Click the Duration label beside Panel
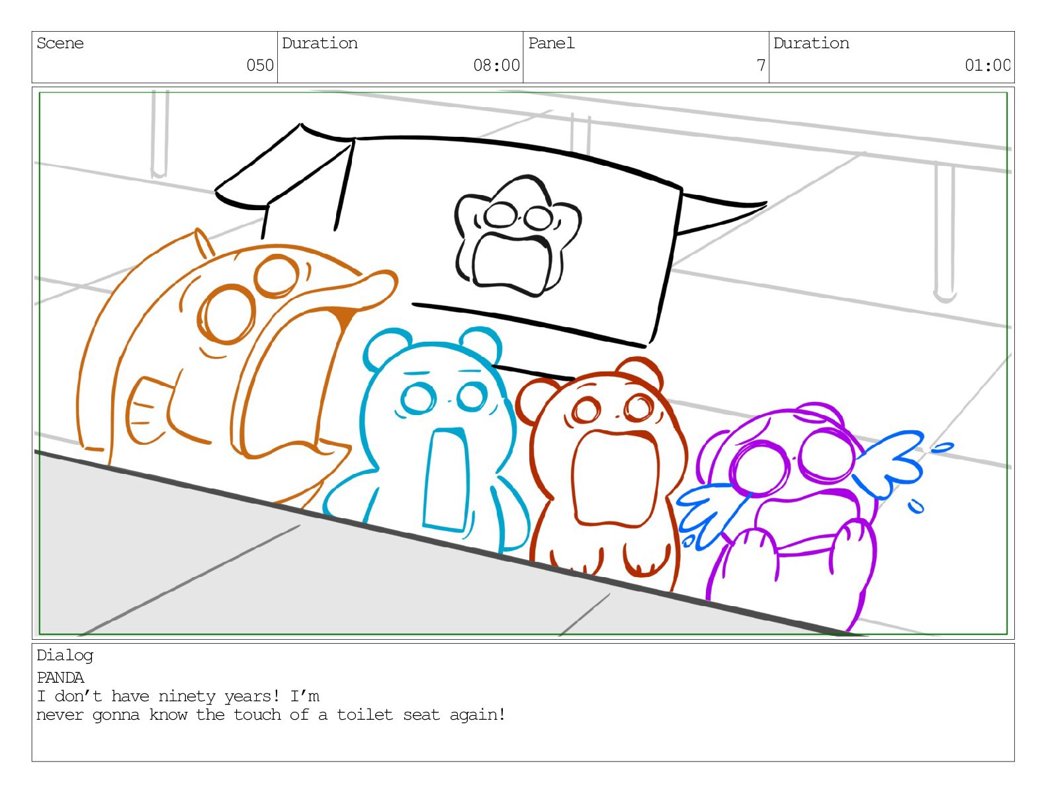 tap(811, 44)
